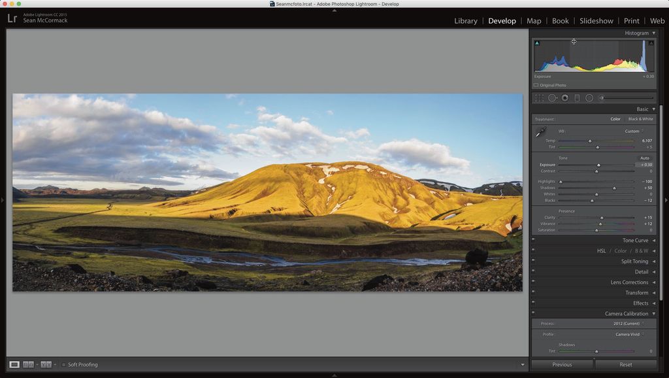Select the Graduated Filter tool
This screenshot has height=378, width=669.
click(577, 97)
